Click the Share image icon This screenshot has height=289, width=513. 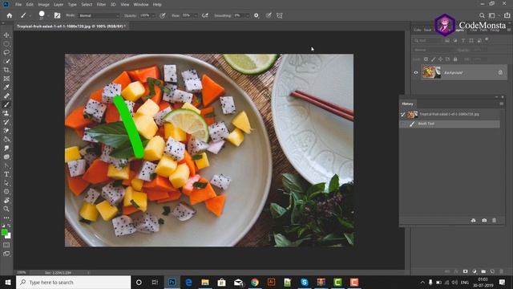coord(507,15)
